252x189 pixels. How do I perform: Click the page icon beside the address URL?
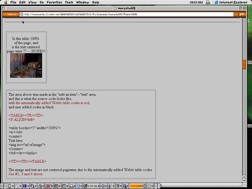click(x=22, y=14)
